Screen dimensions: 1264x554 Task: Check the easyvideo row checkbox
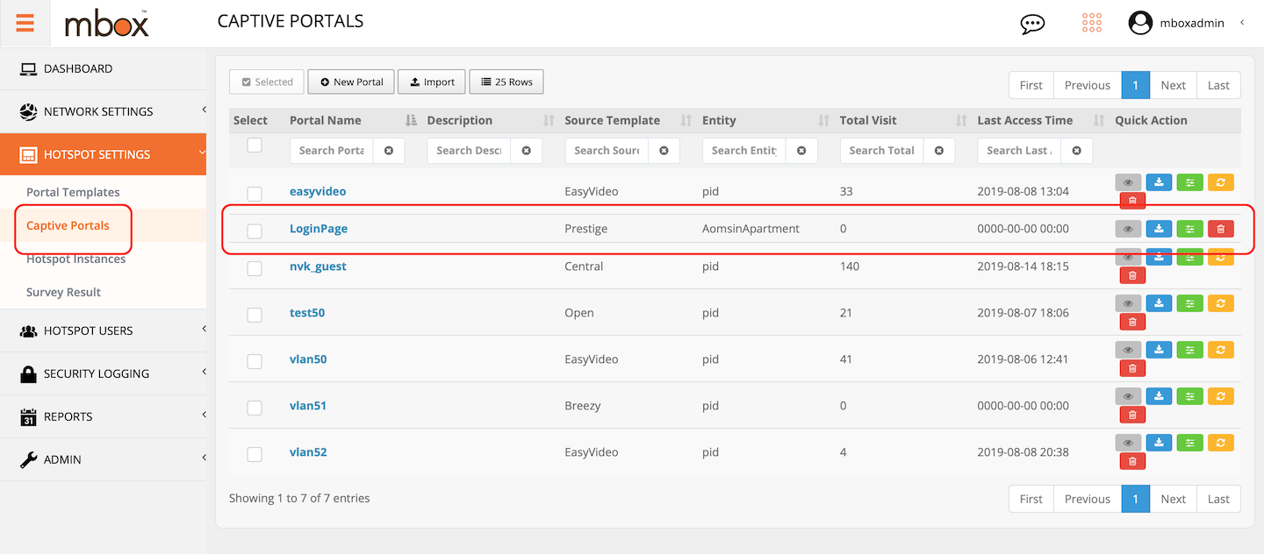click(255, 194)
